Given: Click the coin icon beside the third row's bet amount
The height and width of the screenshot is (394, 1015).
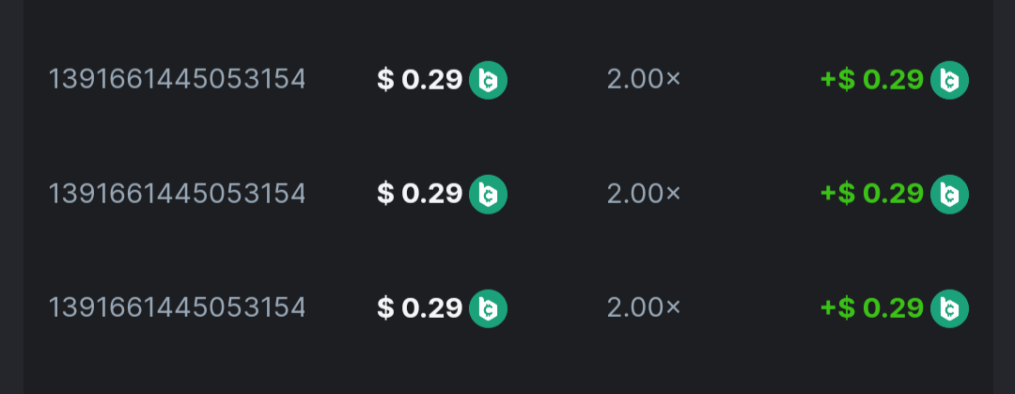Looking at the screenshot, I should click(488, 307).
